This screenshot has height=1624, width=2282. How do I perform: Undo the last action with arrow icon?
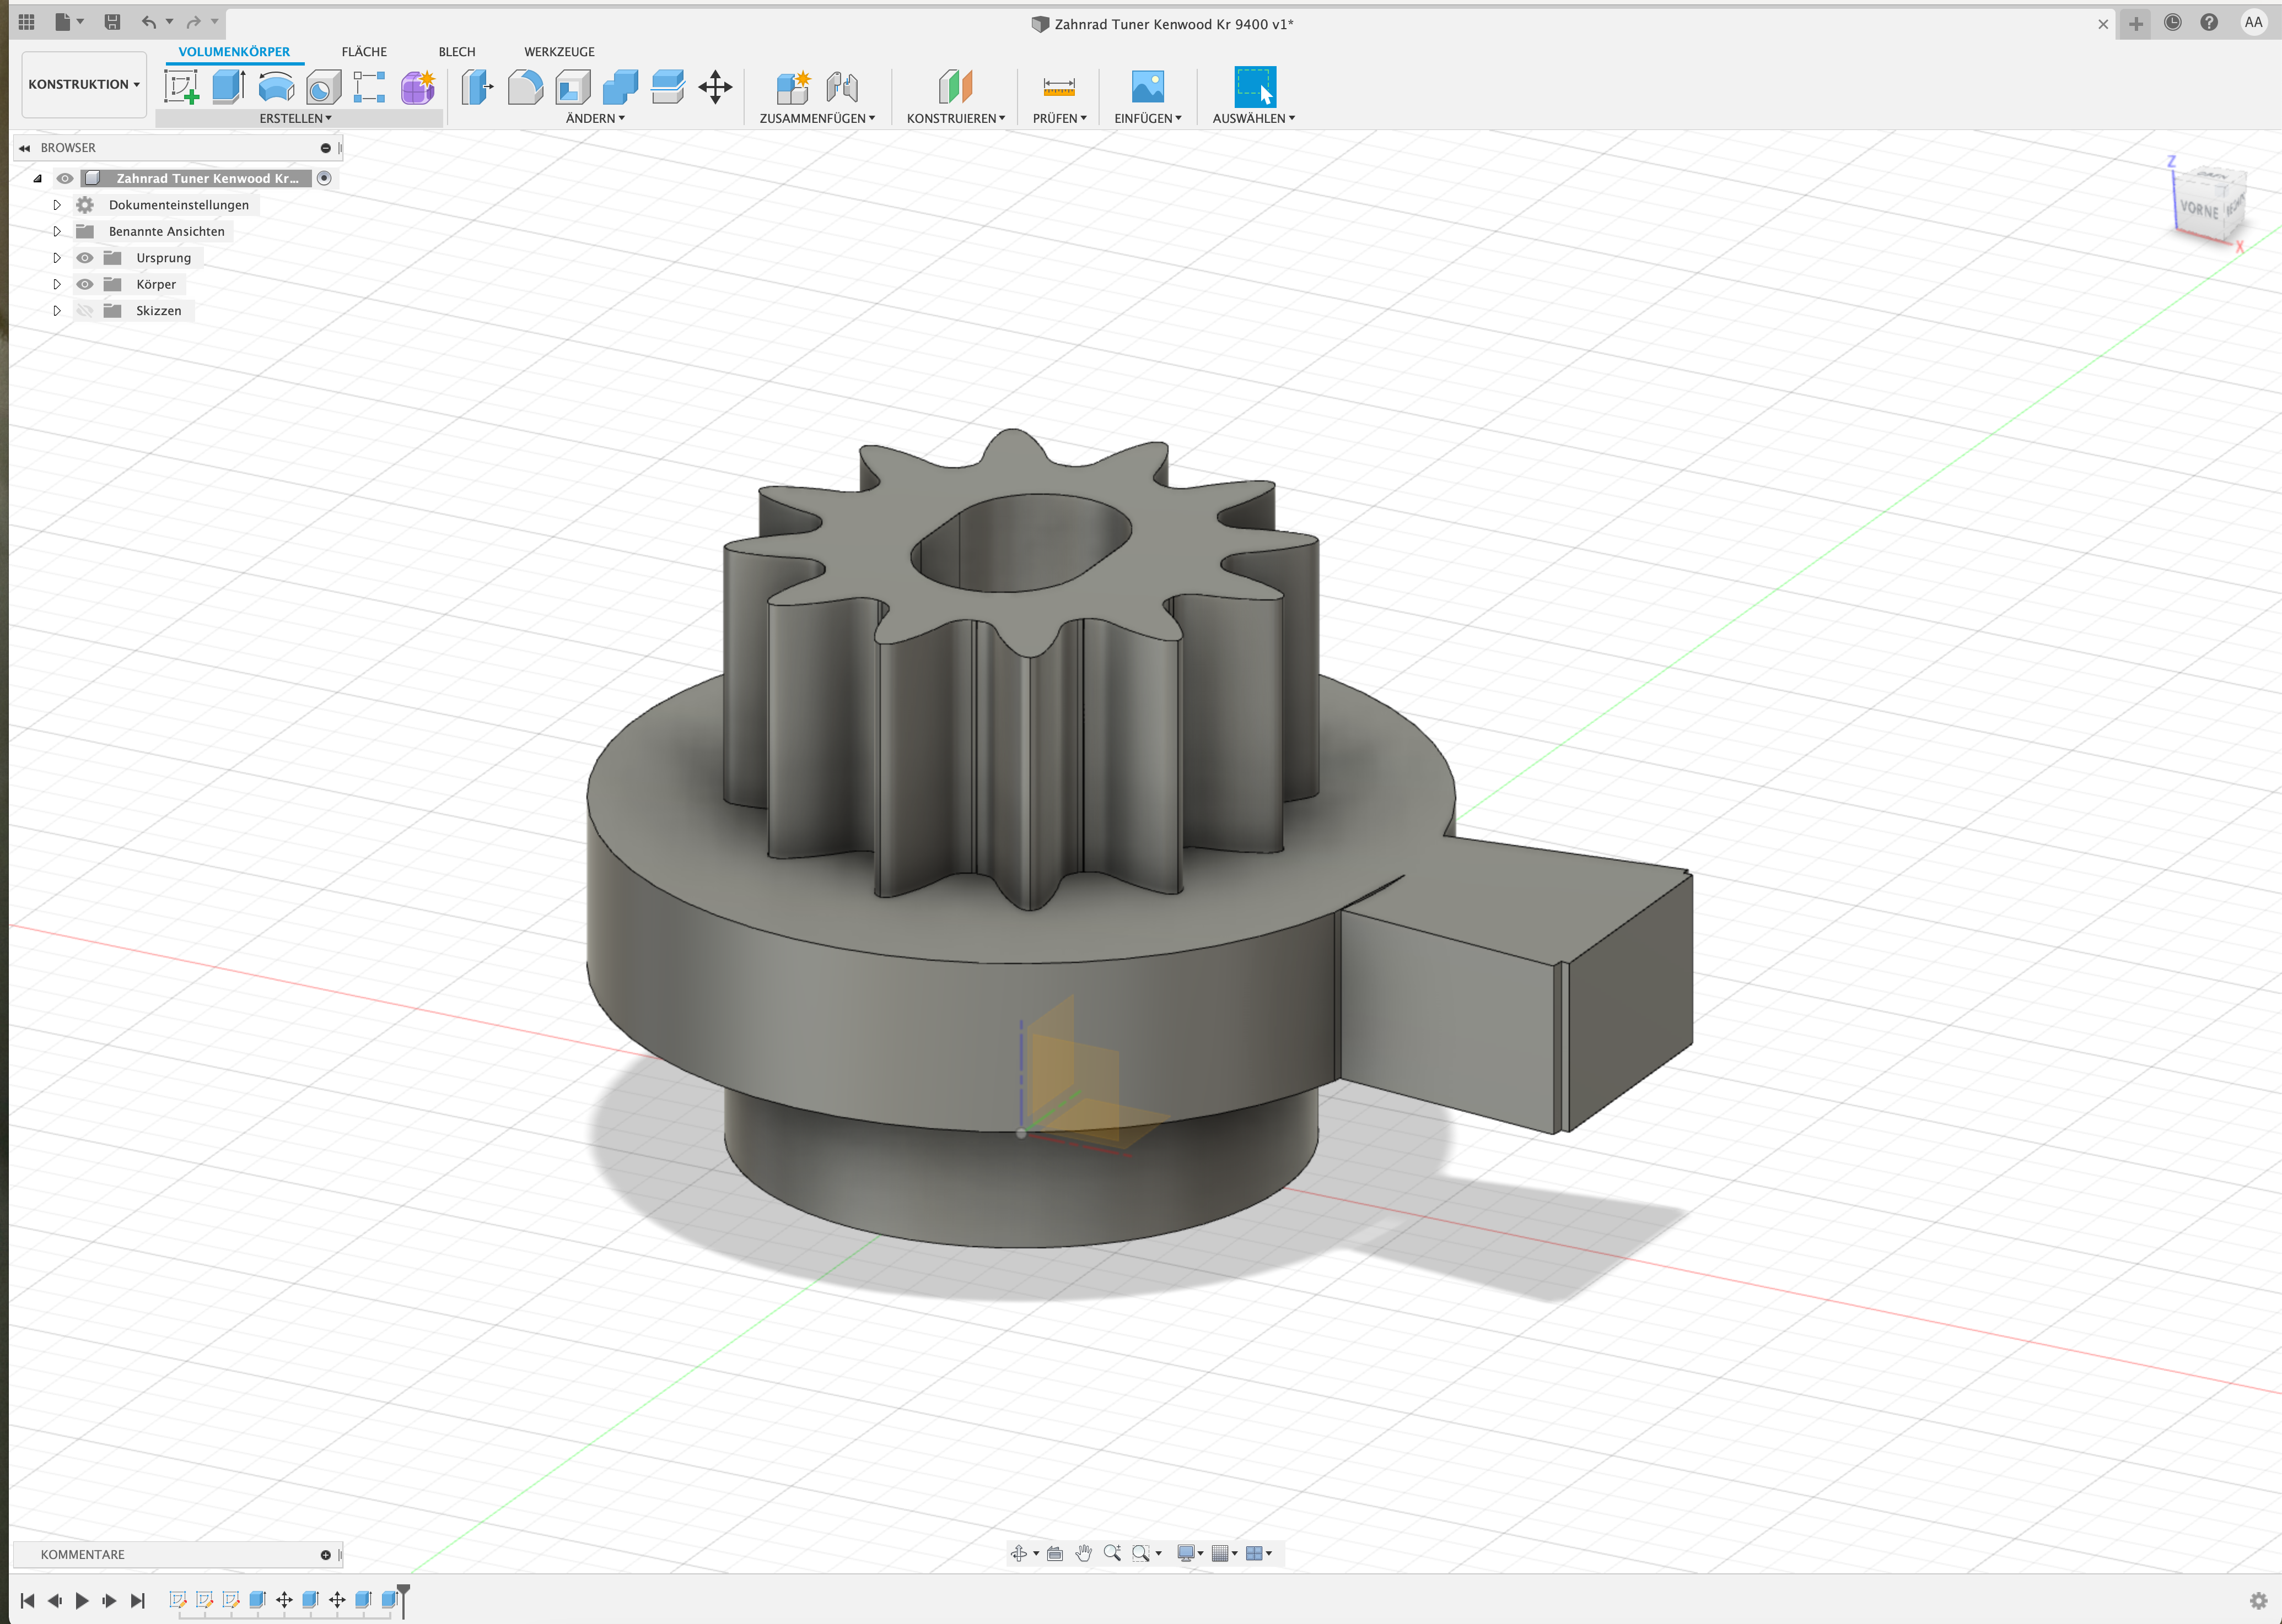click(148, 21)
